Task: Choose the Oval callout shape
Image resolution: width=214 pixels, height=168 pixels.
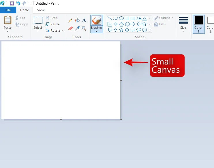Action: pyautogui.click(x=139, y=30)
